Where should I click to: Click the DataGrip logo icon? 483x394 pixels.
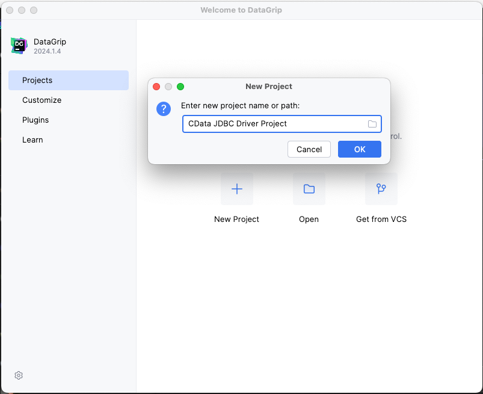(19, 46)
